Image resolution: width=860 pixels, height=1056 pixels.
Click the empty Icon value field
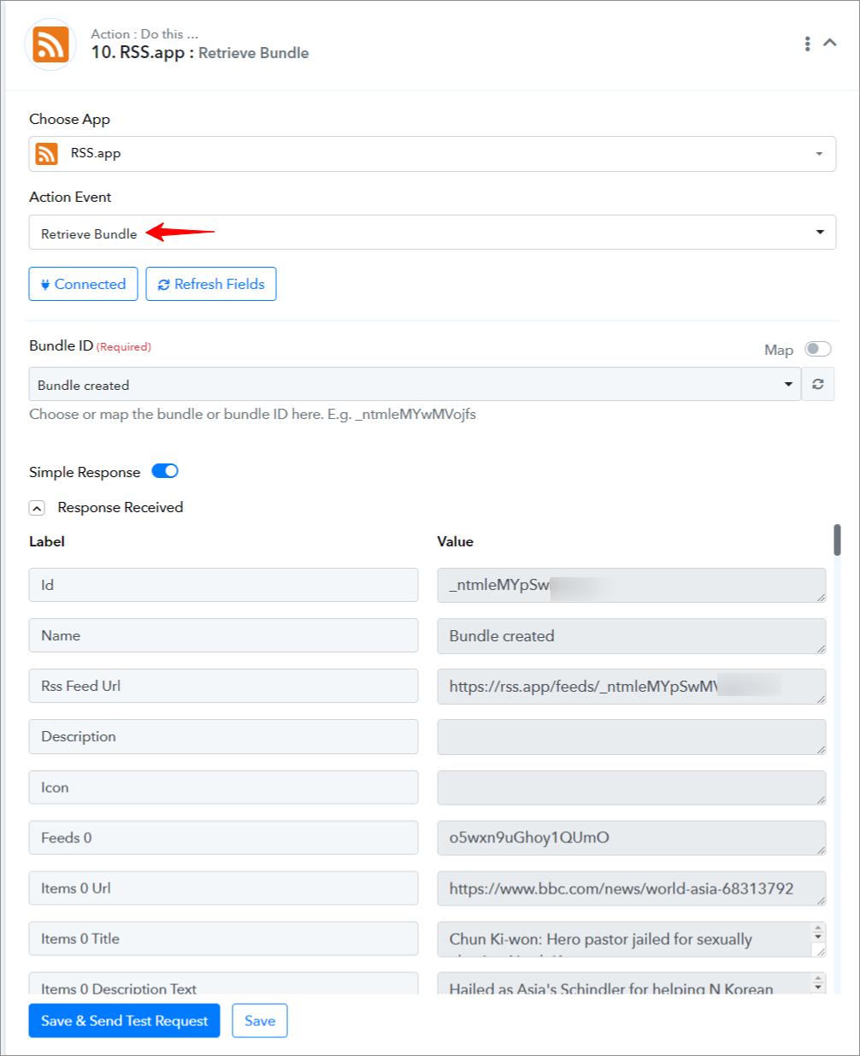tap(632, 788)
